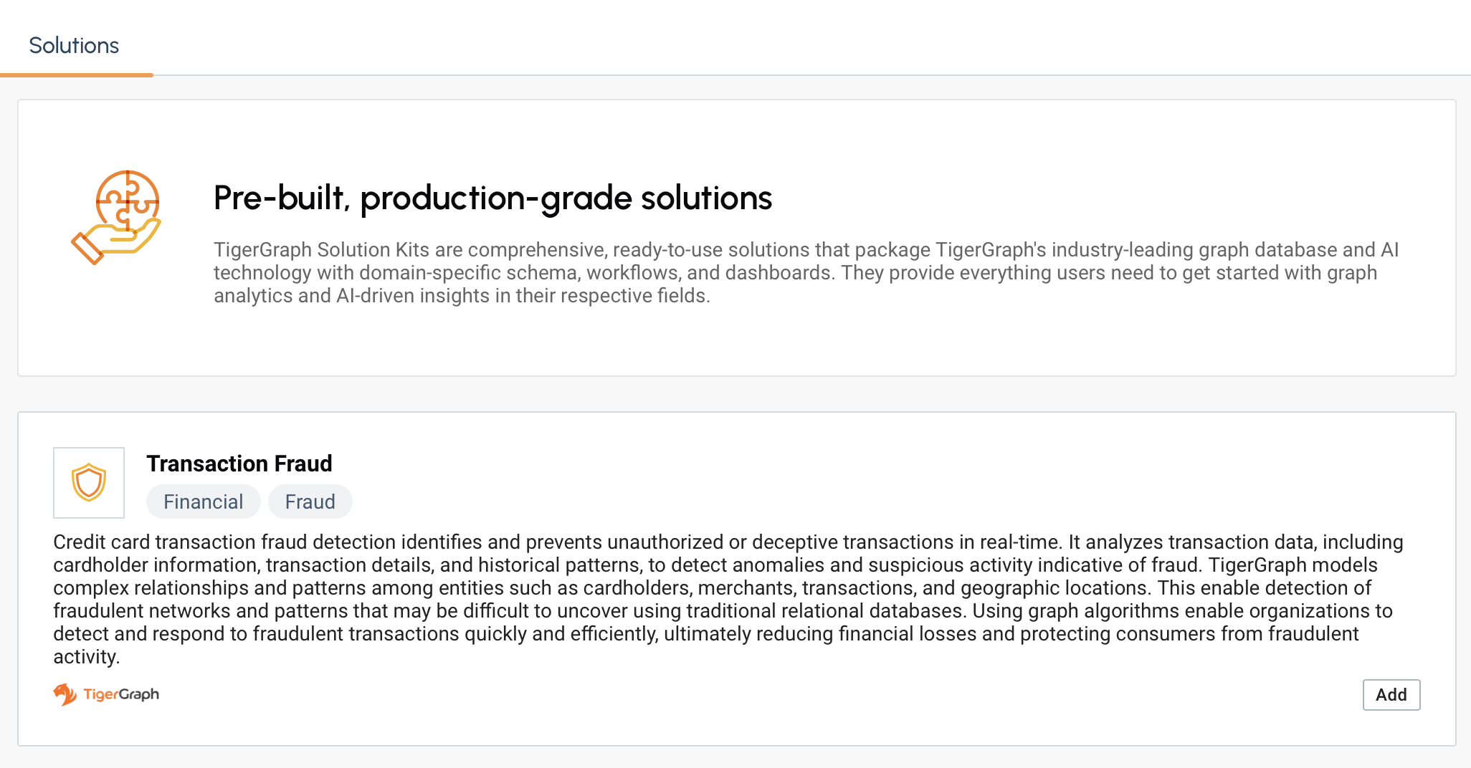Image resolution: width=1471 pixels, height=768 pixels.
Task: Click the orange underline beneath Solutions
Action: pyautogui.click(x=77, y=75)
